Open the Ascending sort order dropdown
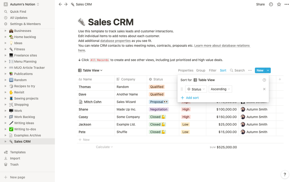The width and height of the screenshot is (292, 182). (220, 89)
